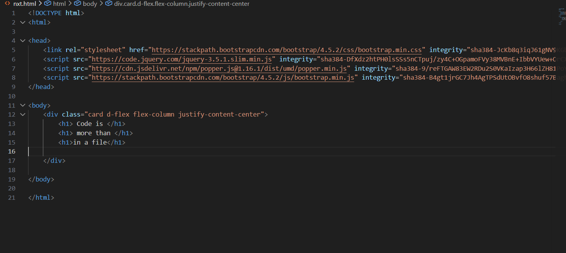Click the symbol icon before the body breadcrumb
Screen dimensions: 566x253
(x=78, y=3)
